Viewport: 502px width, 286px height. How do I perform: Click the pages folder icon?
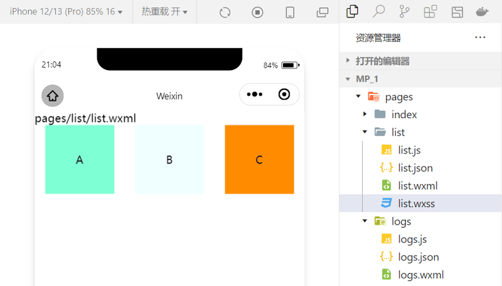[x=373, y=96]
